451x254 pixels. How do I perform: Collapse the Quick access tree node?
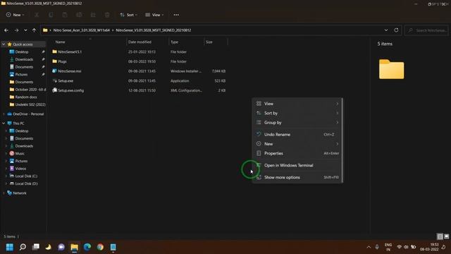pos(4,44)
